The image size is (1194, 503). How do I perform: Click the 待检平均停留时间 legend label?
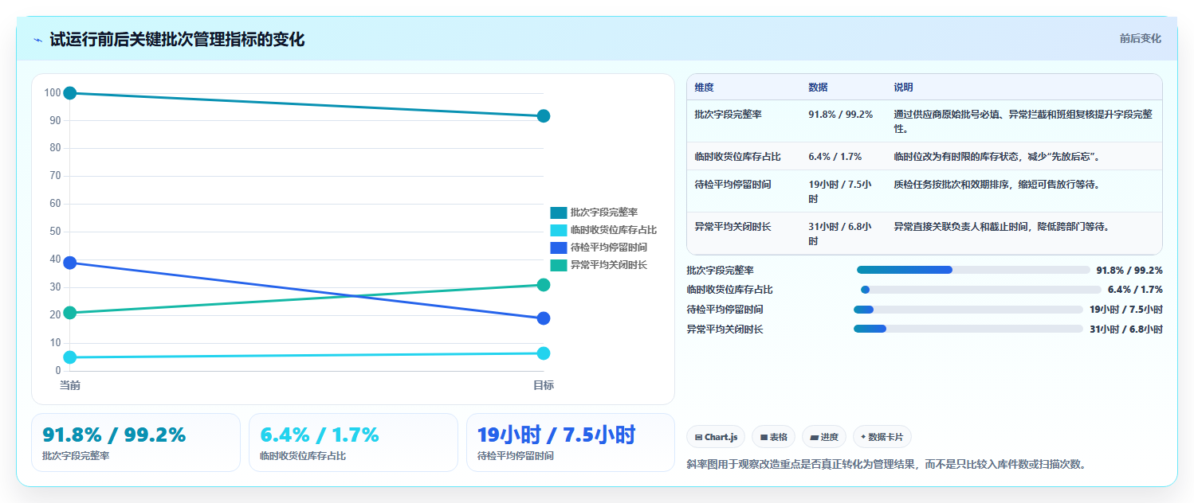point(609,248)
